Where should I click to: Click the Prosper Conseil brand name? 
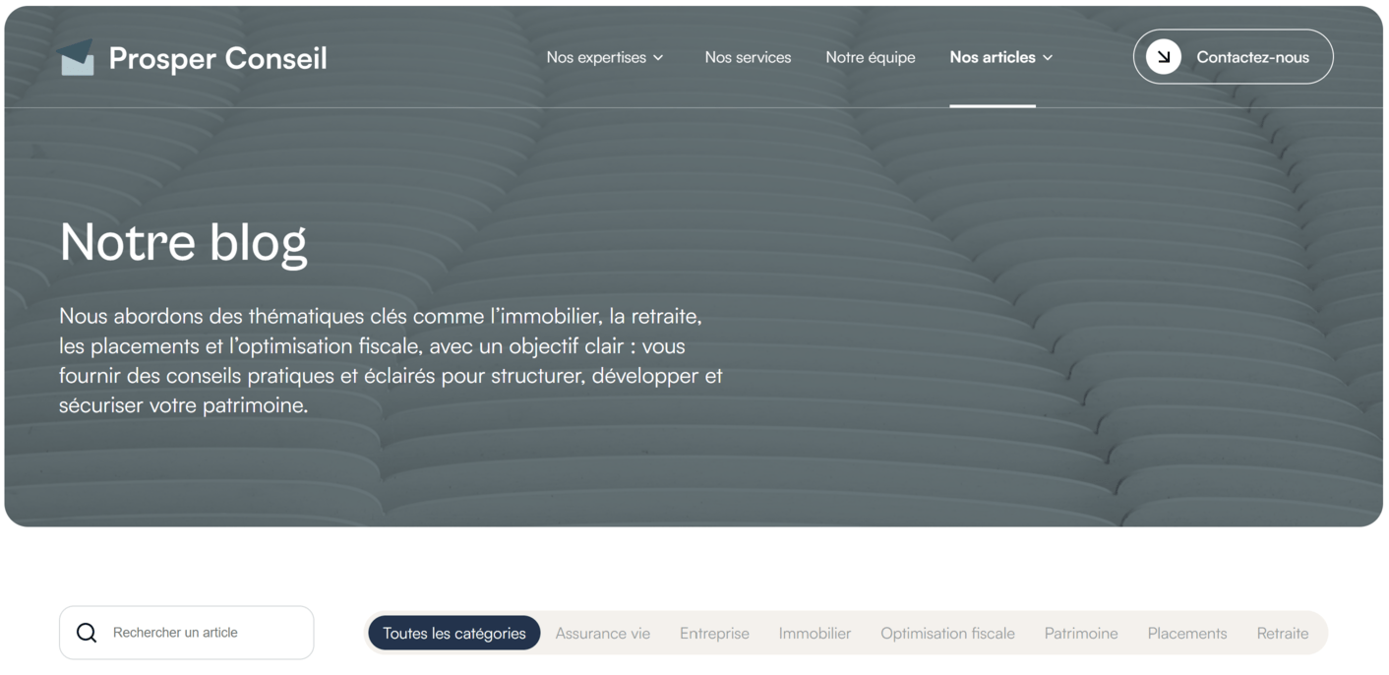pyautogui.click(x=216, y=57)
